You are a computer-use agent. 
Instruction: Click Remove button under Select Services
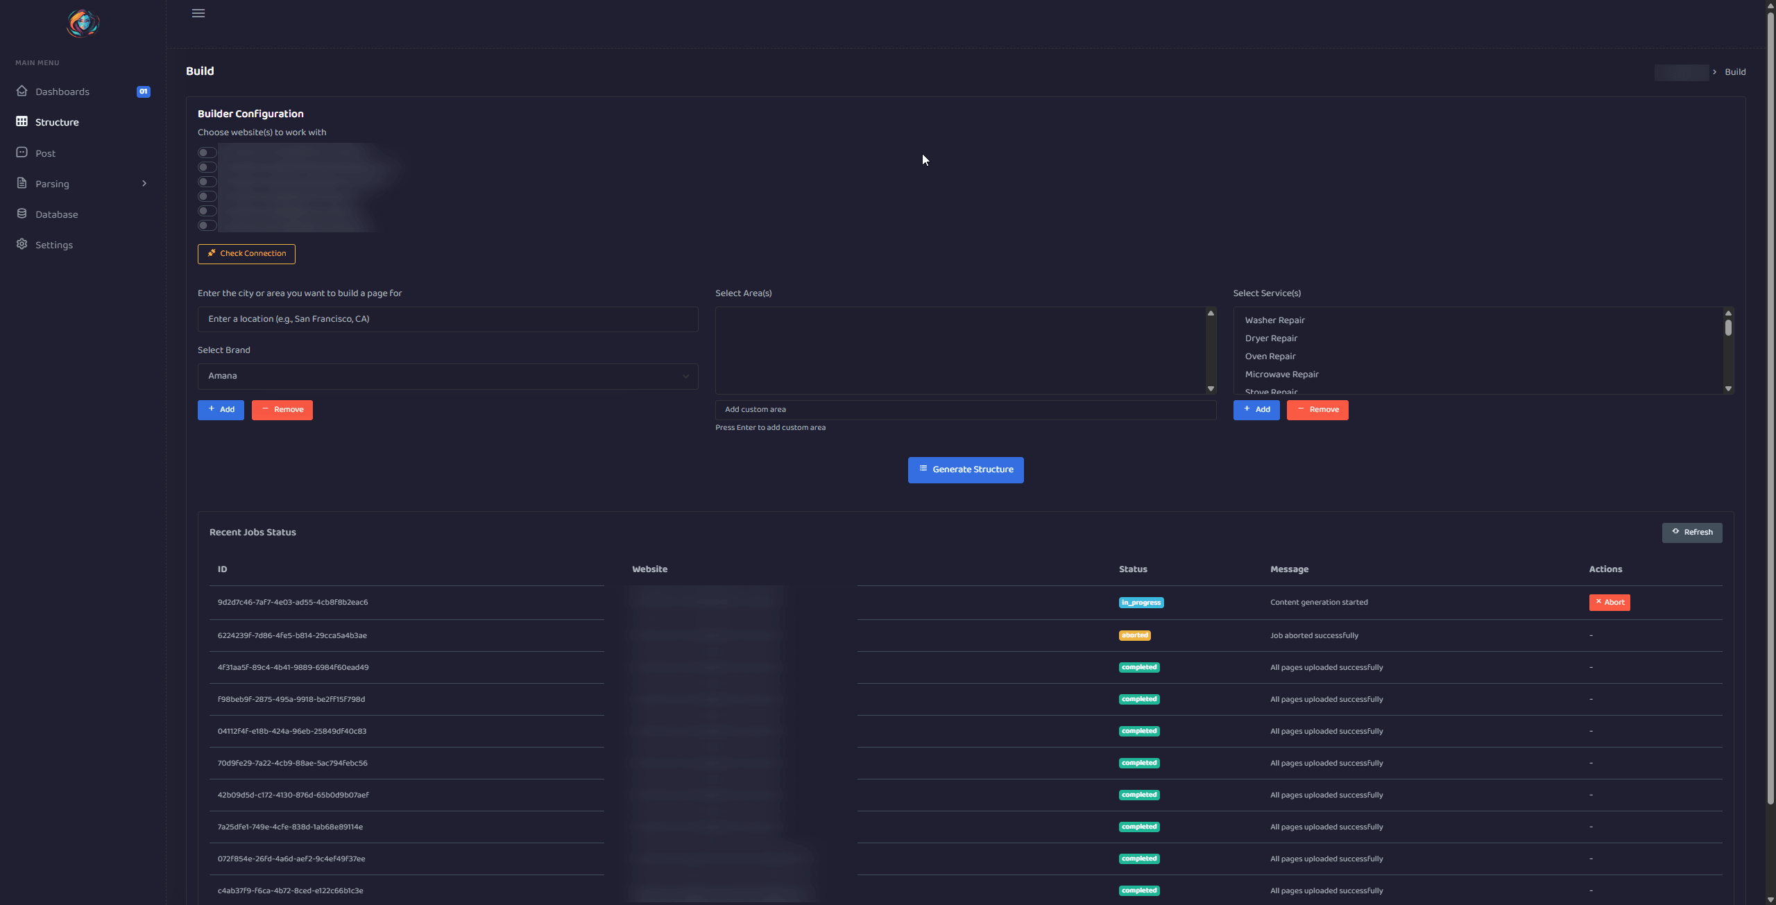(1317, 410)
